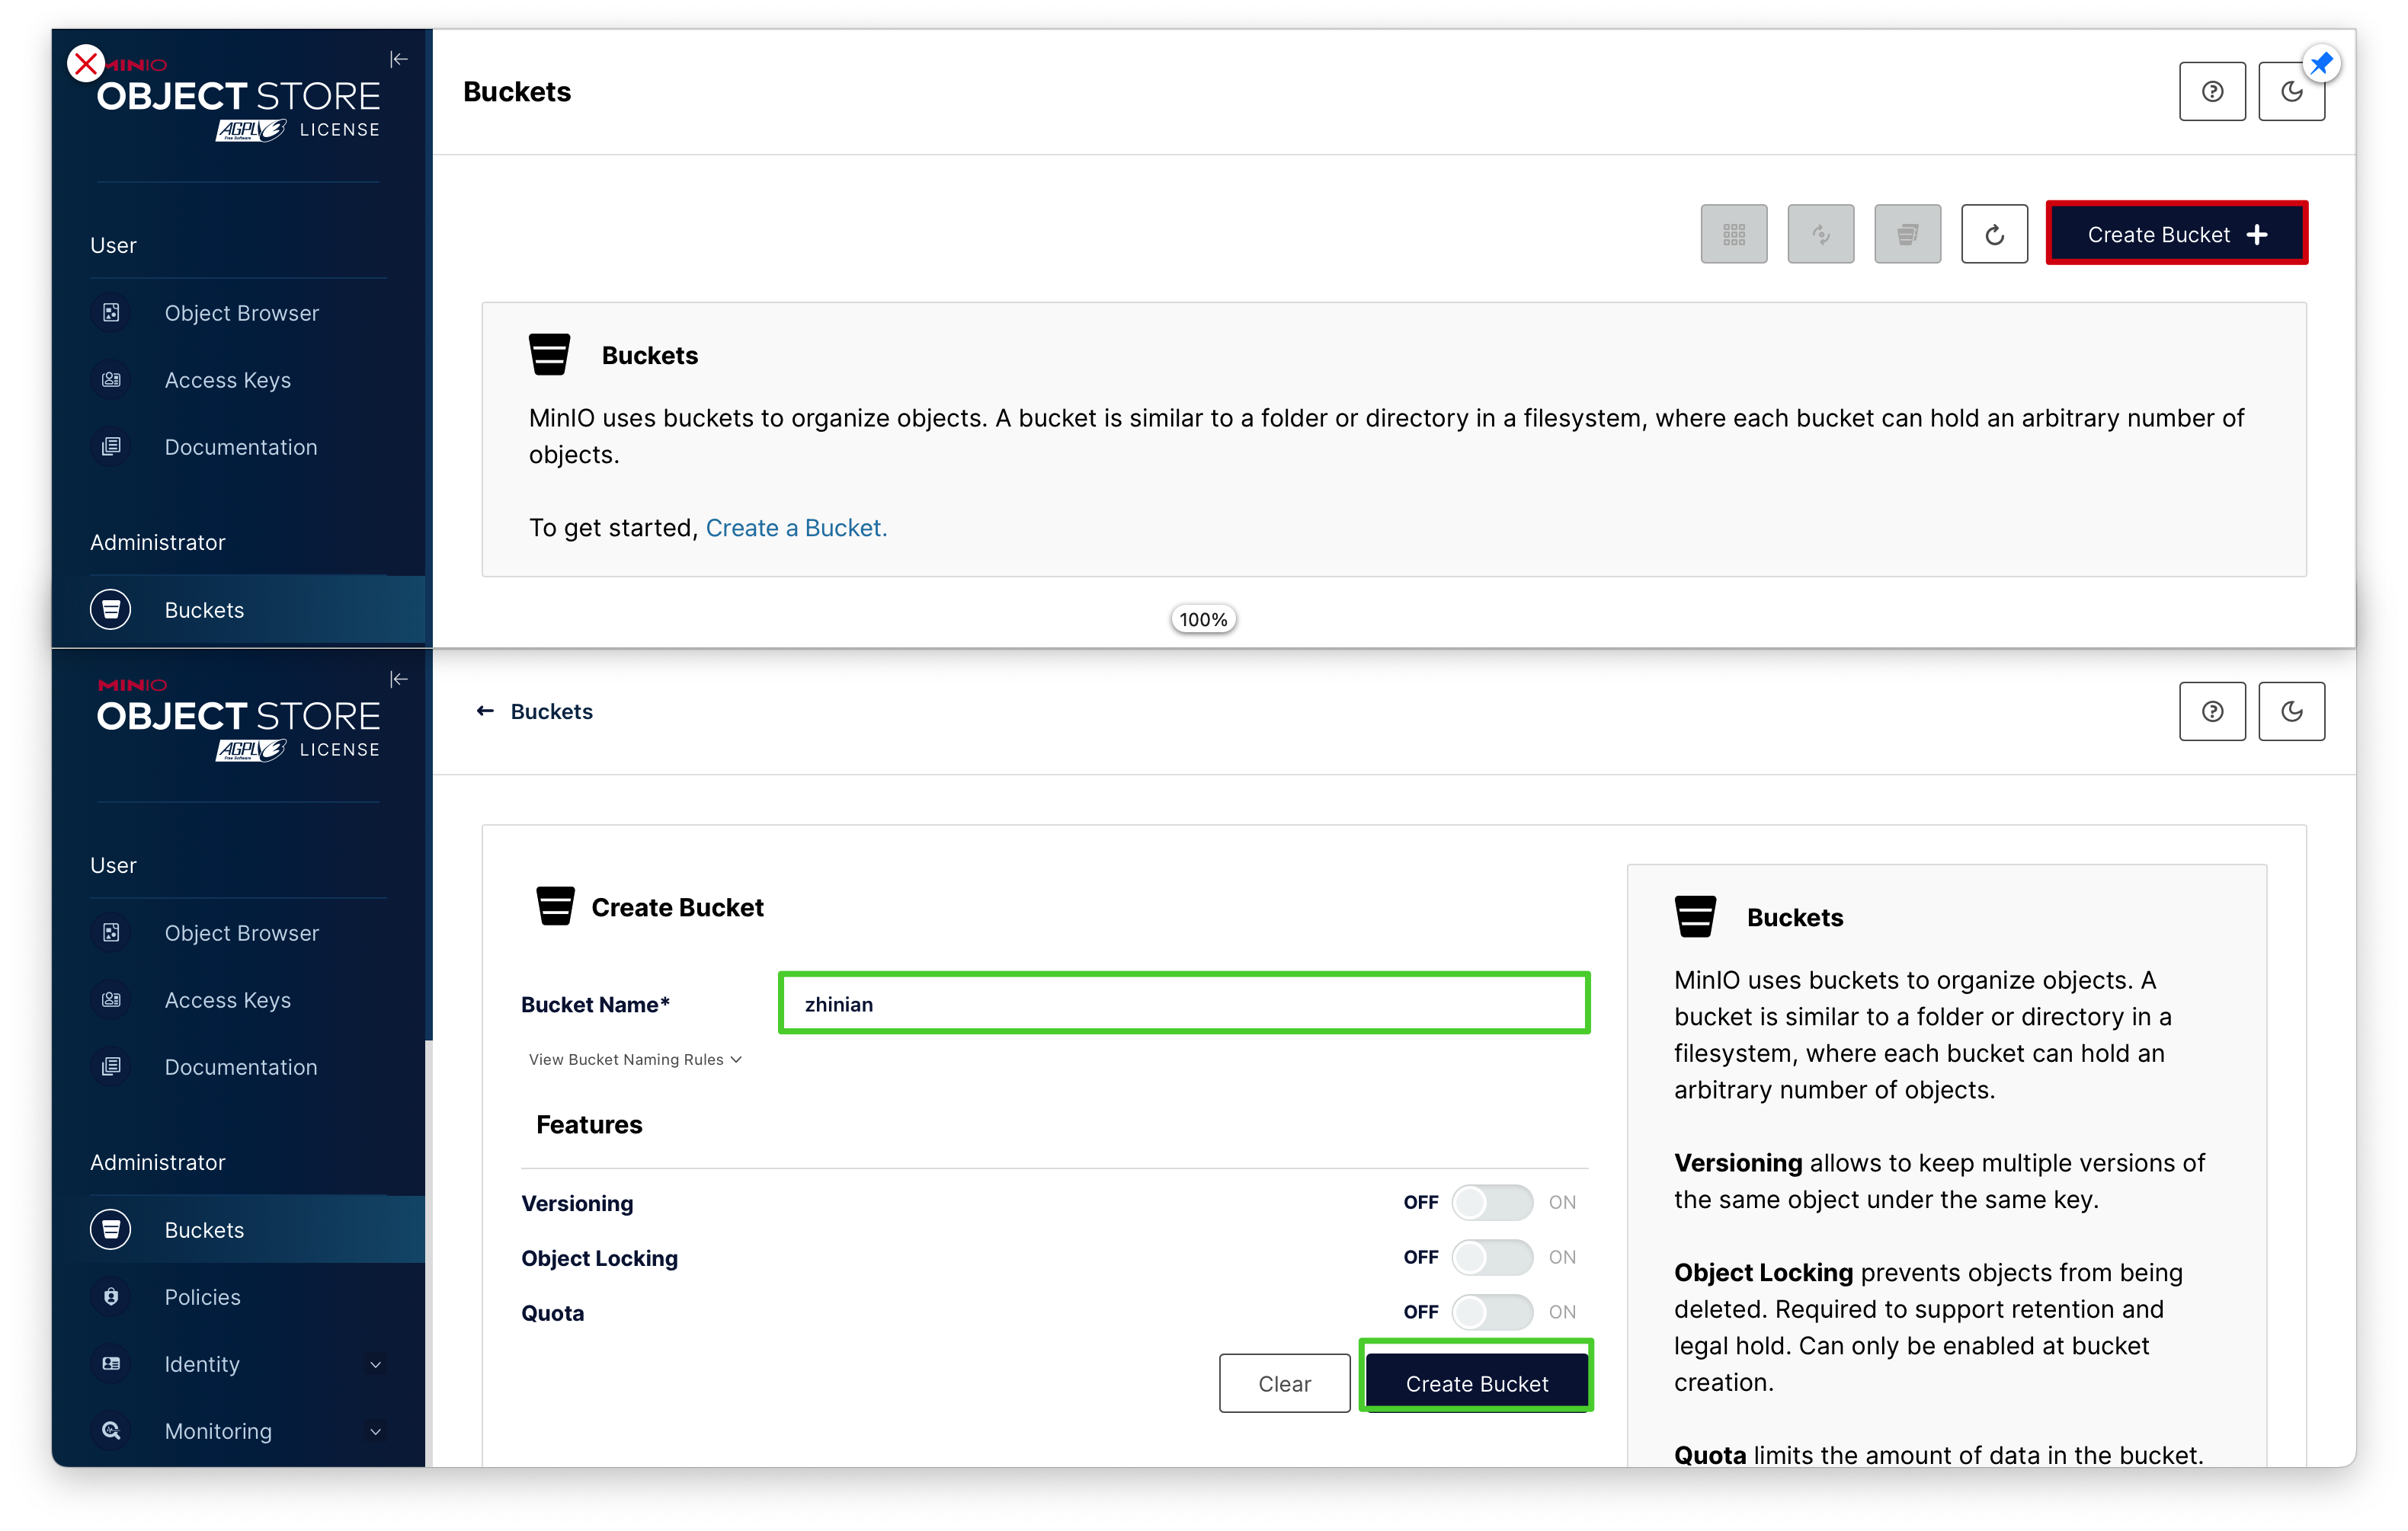Click the Bucket Name input field
Screen dimensions: 2408x1531
coord(1185,1003)
